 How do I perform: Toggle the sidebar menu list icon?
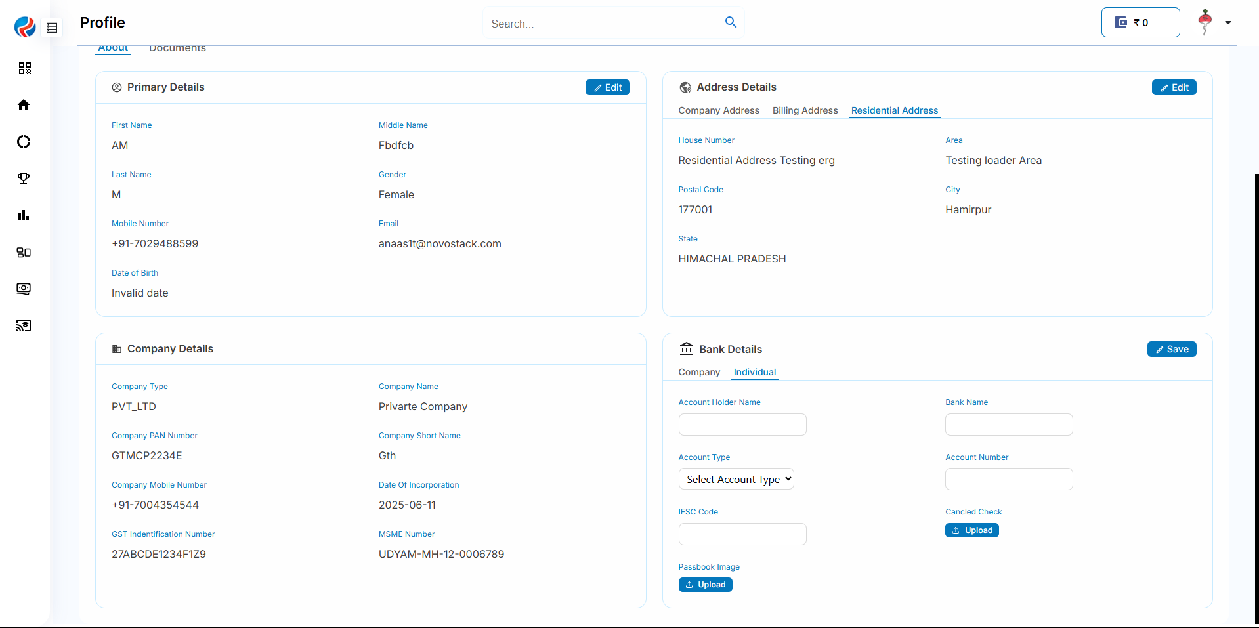pyautogui.click(x=52, y=28)
